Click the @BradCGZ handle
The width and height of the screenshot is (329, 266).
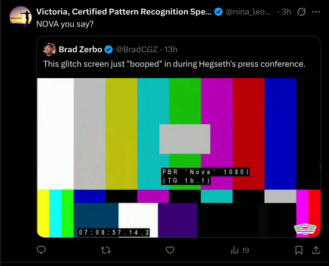[x=137, y=50]
